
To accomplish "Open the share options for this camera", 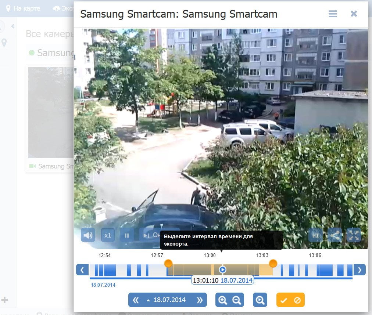I will pos(335,235).
